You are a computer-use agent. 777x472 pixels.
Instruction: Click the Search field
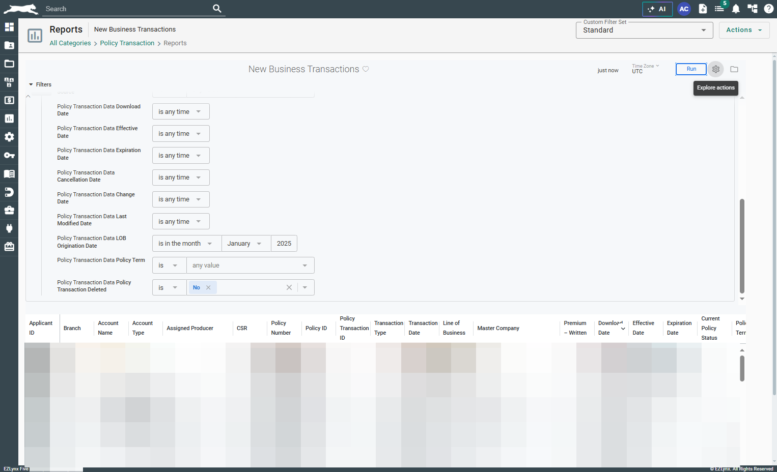[x=127, y=9]
